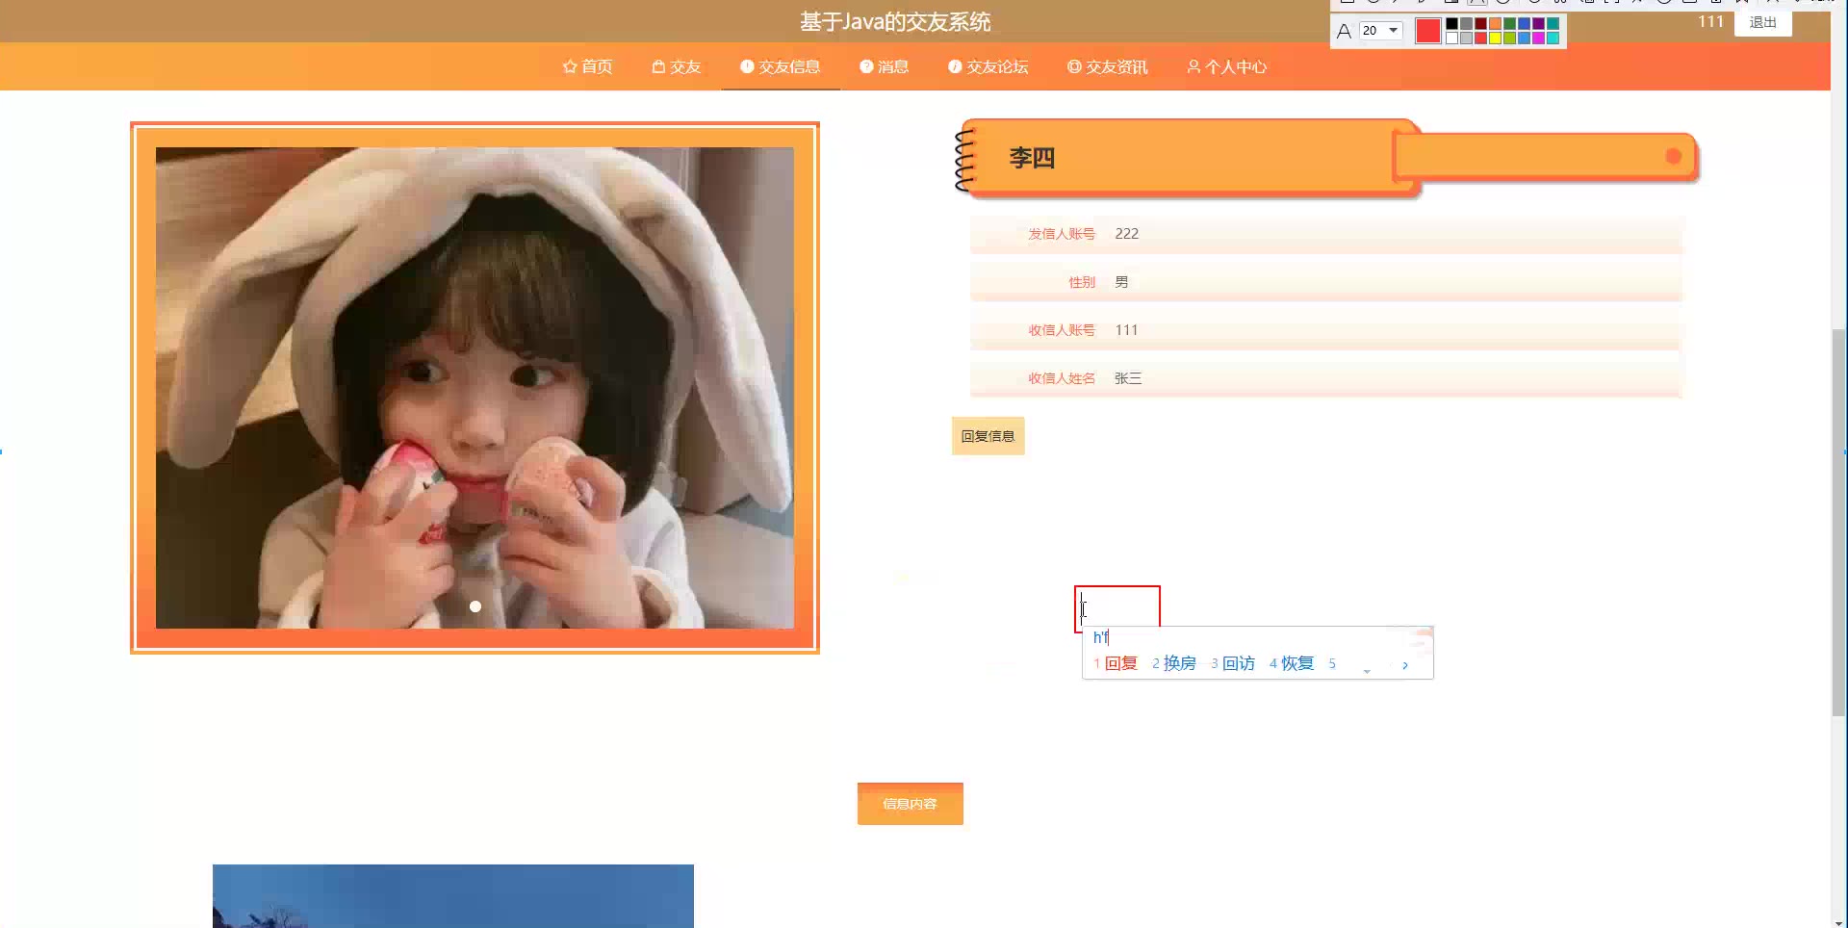
Task: Click the text tool letter A icon
Action: click(1345, 31)
